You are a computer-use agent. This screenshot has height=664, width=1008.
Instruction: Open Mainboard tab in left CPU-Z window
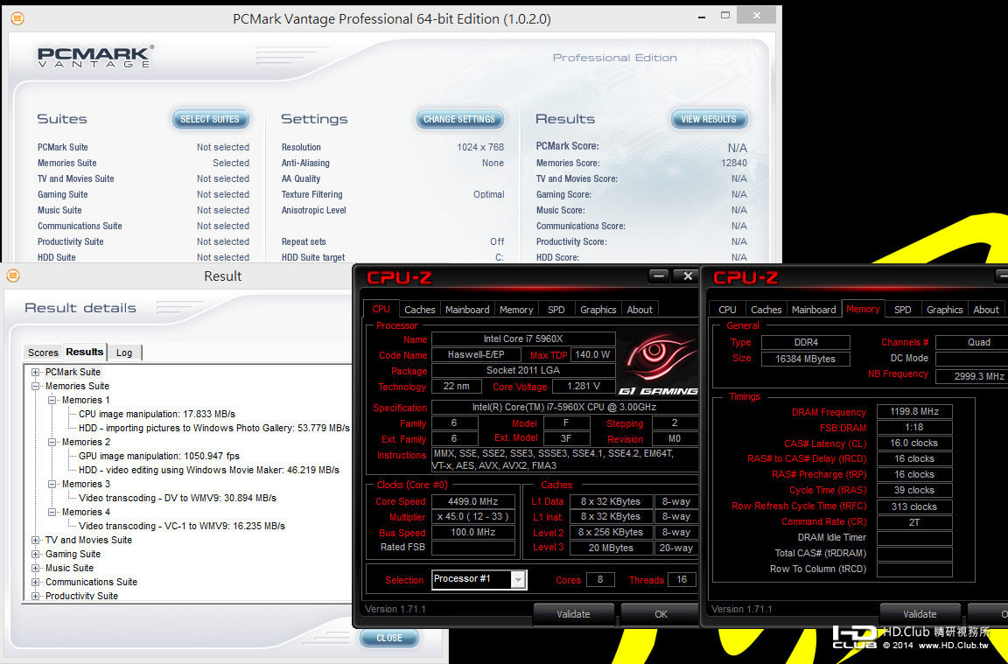click(x=467, y=310)
